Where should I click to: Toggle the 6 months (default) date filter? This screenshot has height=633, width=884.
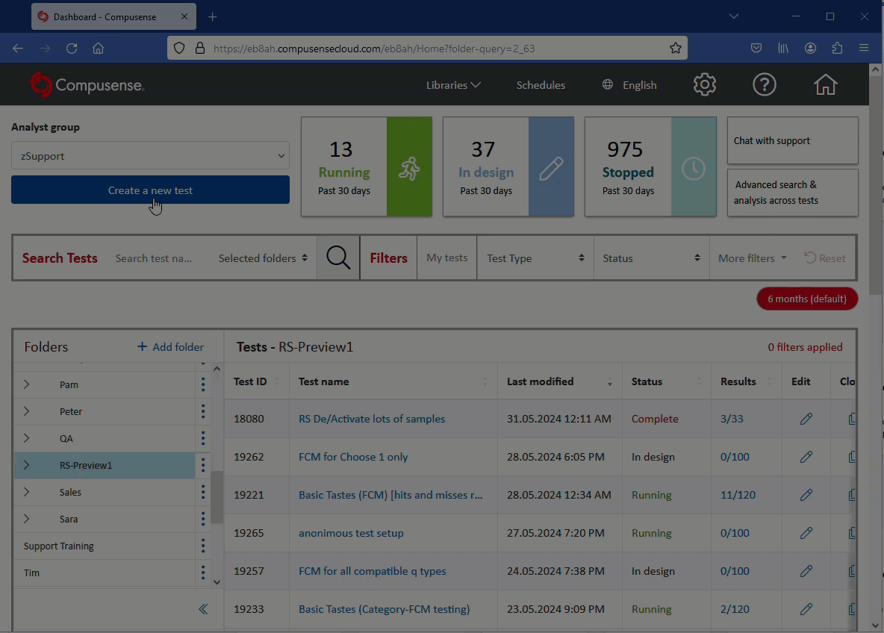[x=807, y=299]
